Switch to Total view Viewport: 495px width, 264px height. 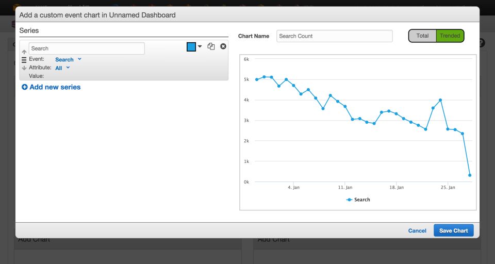(x=422, y=36)
